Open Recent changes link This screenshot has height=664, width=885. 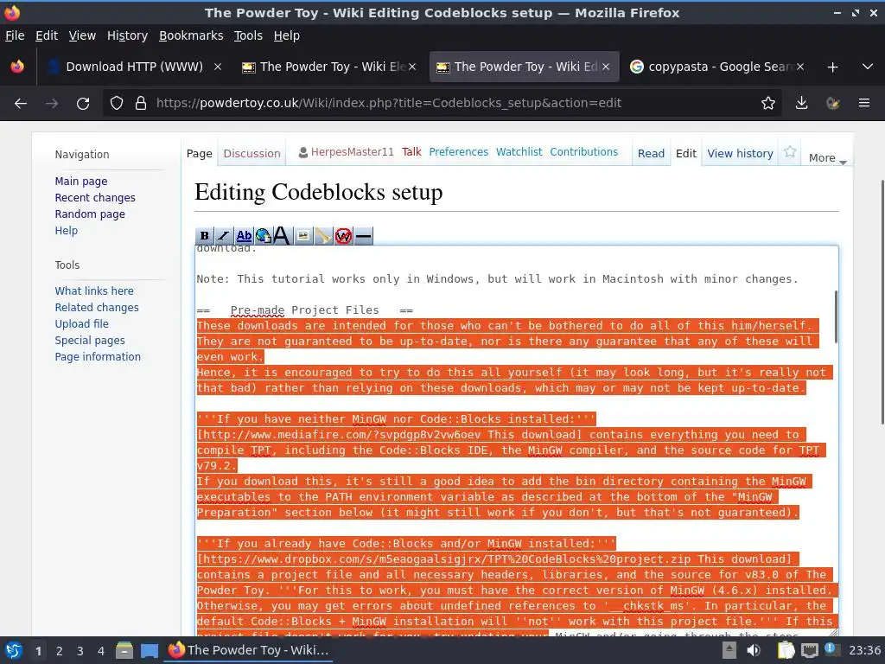[x=95, y=198]
